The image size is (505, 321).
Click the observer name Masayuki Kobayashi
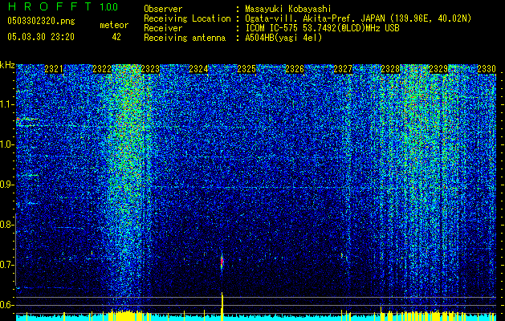pyautogui.click(x=288, y=9)
